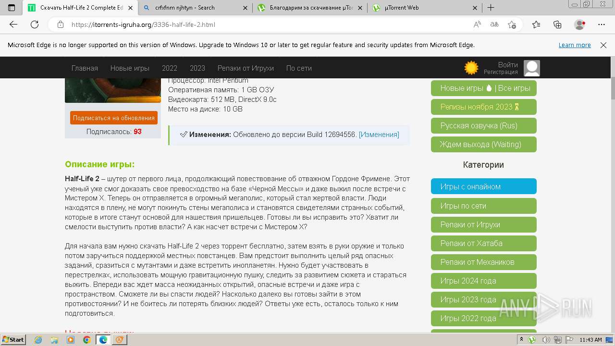
Task: Open По сети menu item
Action: pyautogui.click(x=299, y=68)
